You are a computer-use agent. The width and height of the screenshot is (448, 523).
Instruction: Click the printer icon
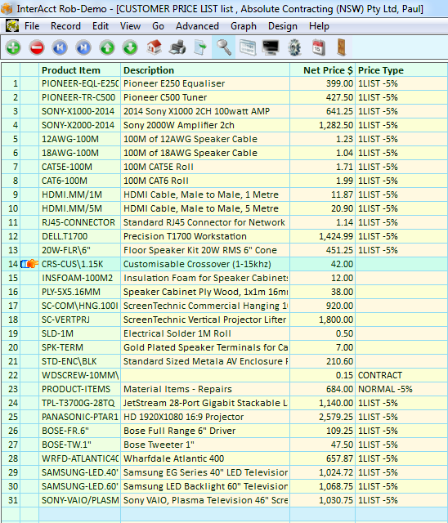[x=177, y=47]
